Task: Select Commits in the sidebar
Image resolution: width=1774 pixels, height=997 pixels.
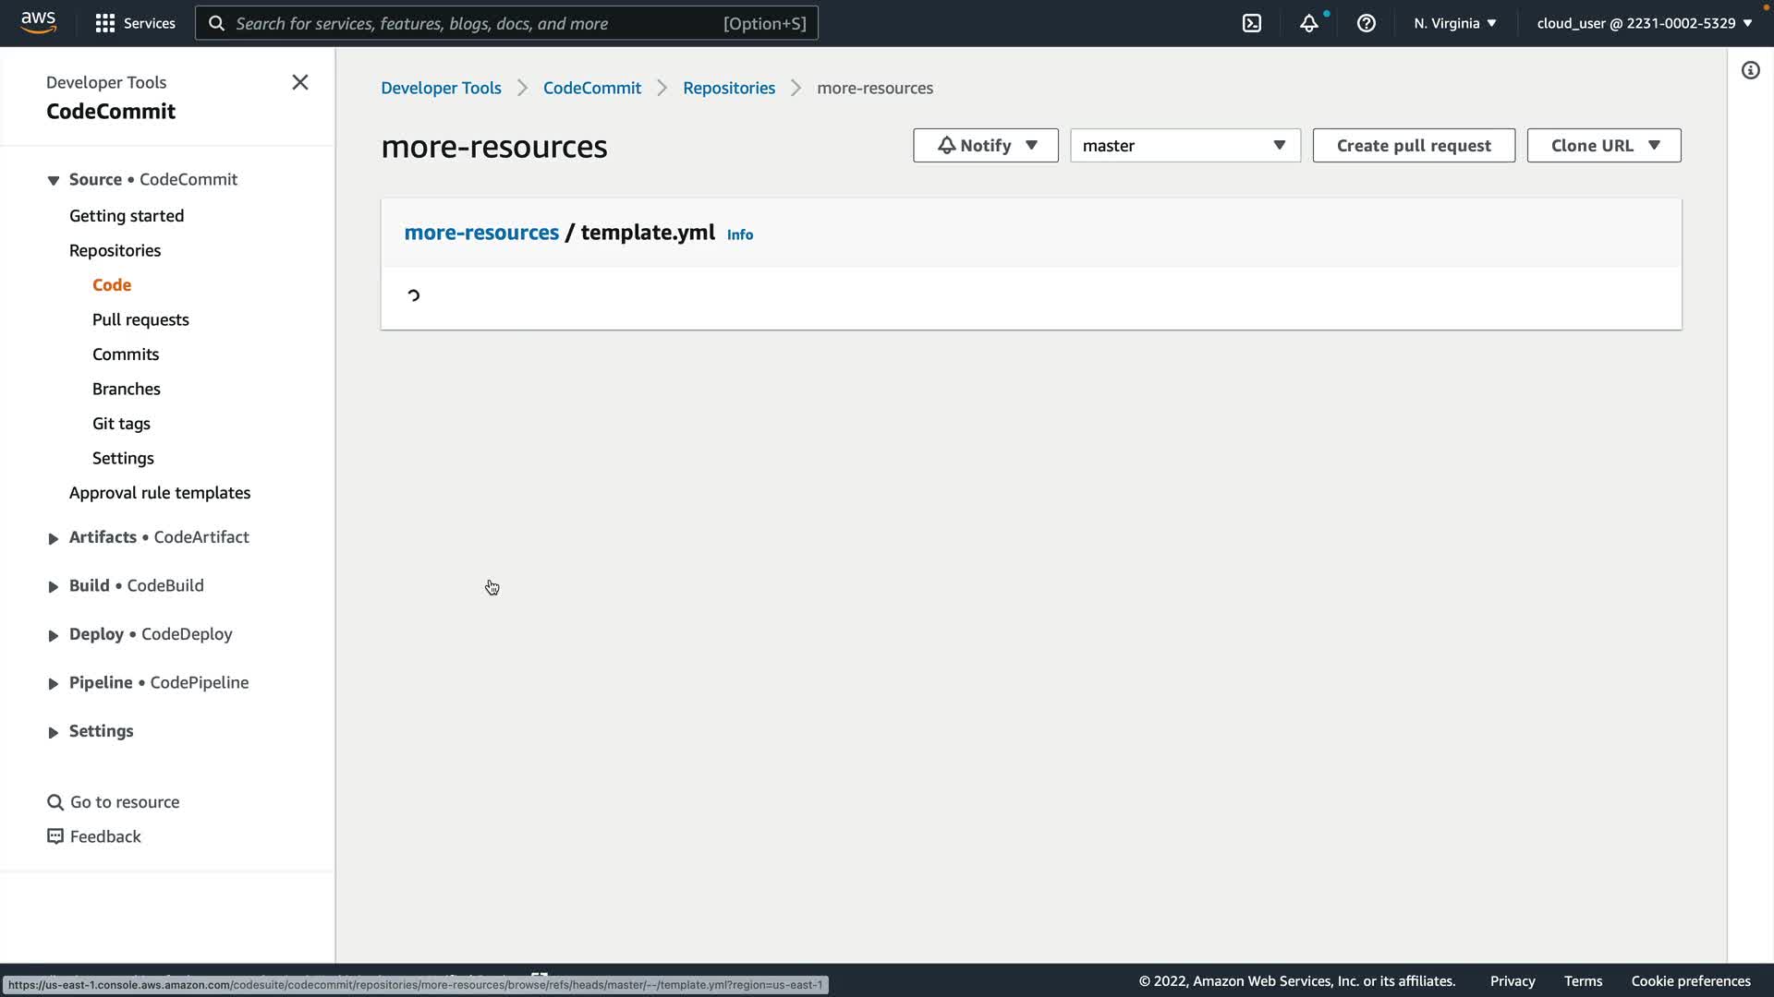Action: (126, 354)
